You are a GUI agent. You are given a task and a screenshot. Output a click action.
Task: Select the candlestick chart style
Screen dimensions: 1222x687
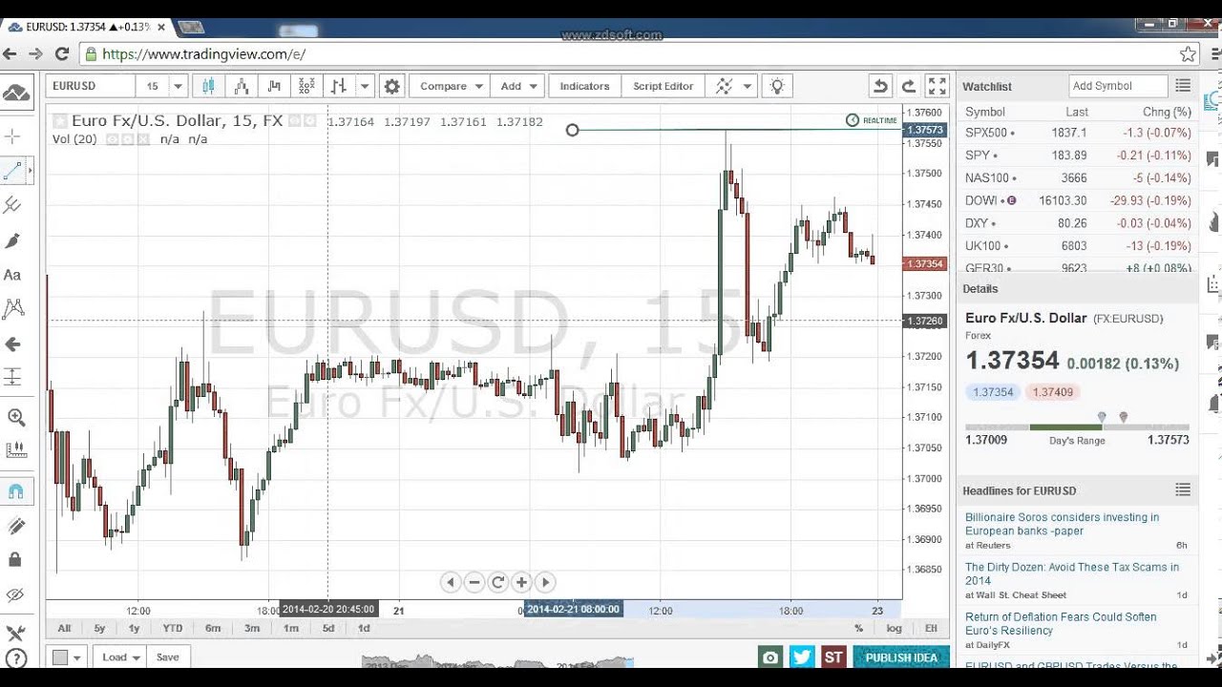pos(209,86)
